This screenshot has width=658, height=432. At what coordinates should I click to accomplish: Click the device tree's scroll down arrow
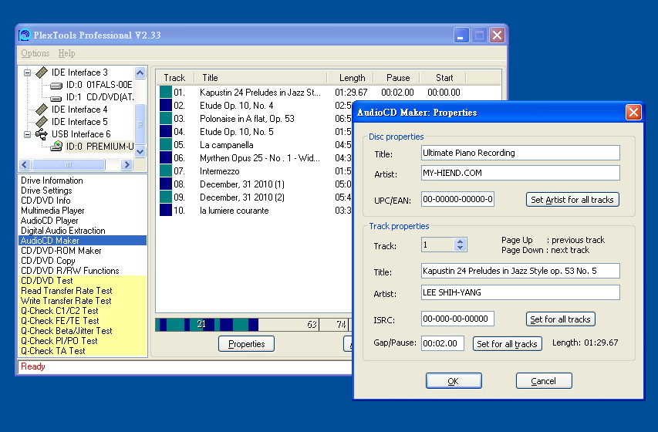(140, 151)
